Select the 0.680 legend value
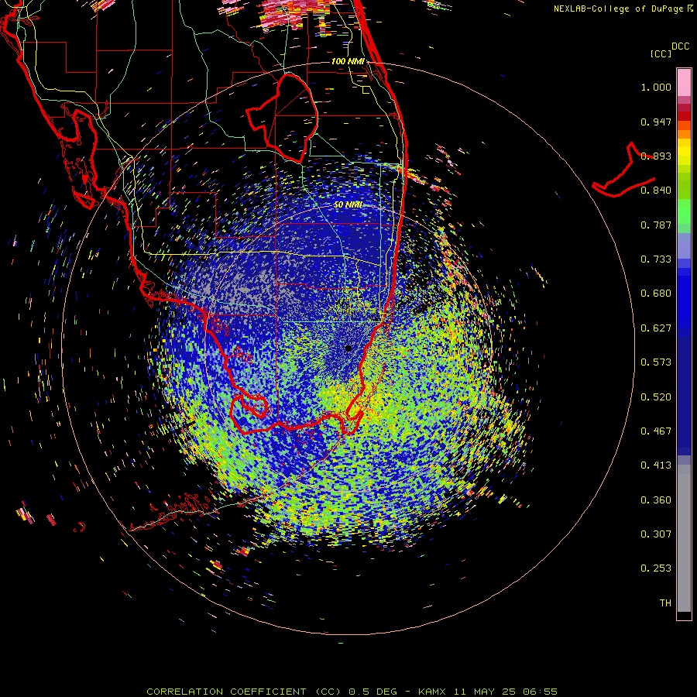Image resolution: width=697 pixels, height=697 pixels. (656, 294)
